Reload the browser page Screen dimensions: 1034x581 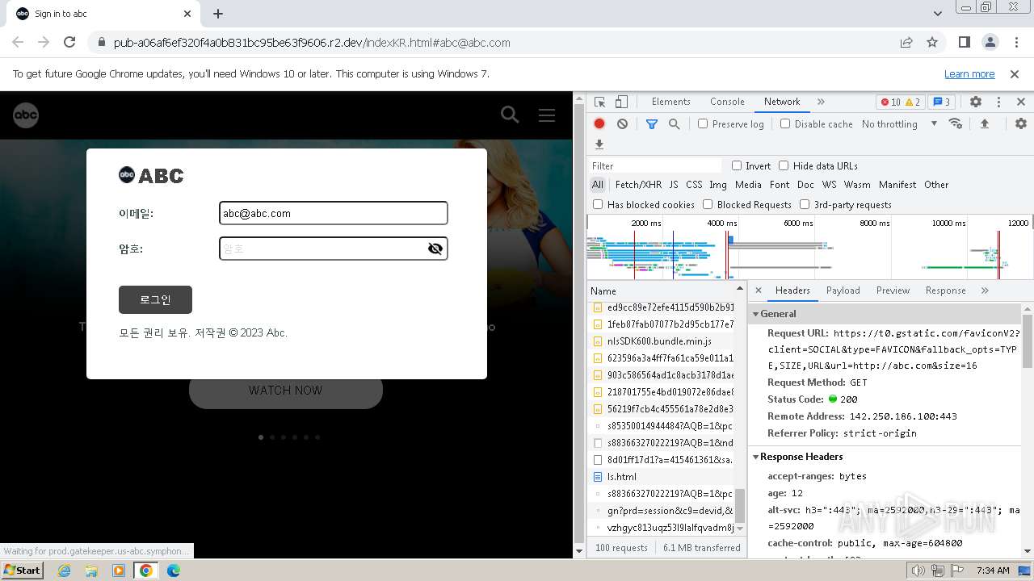pyautogui.click(x=69, y=43)
